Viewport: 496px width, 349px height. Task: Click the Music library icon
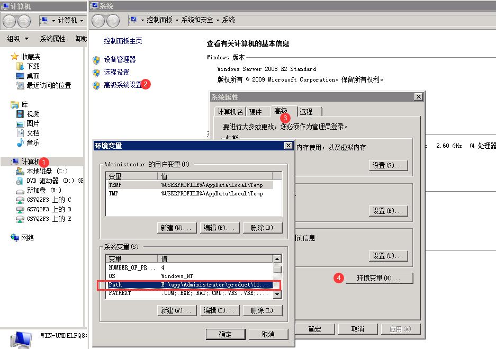pyautogui.click(x=20, y=142)
